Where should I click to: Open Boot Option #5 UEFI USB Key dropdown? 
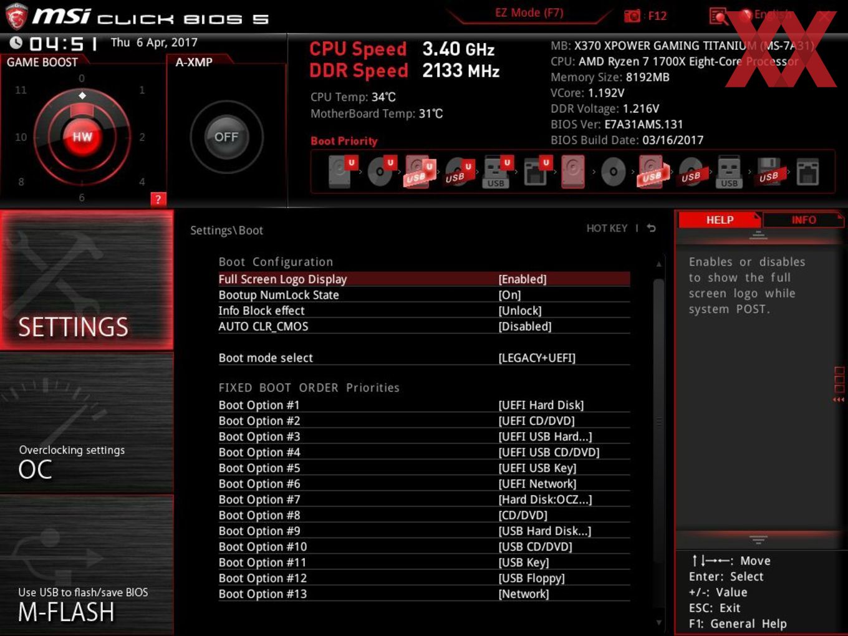point(537,468)
